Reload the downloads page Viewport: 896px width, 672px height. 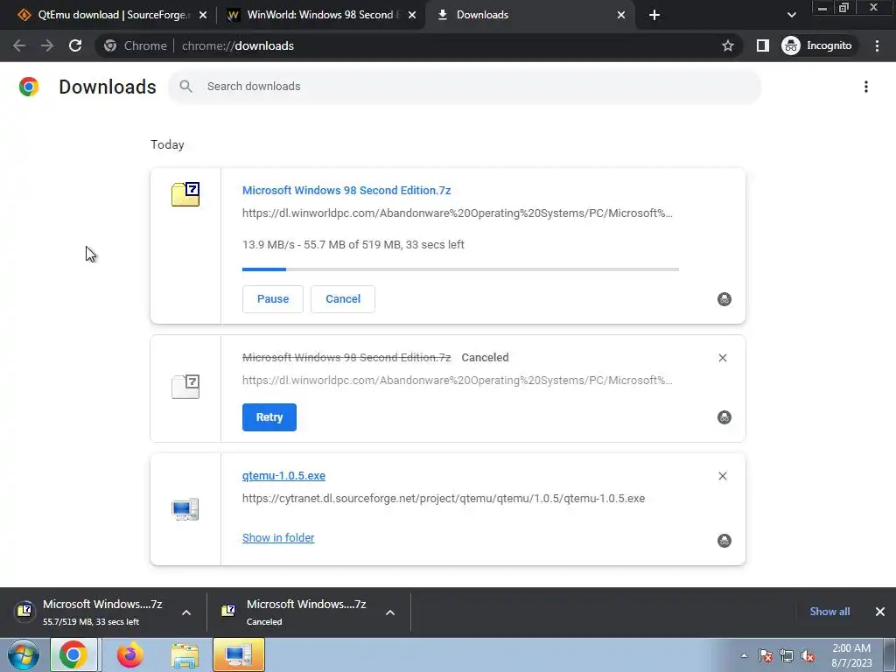(75, 45)
